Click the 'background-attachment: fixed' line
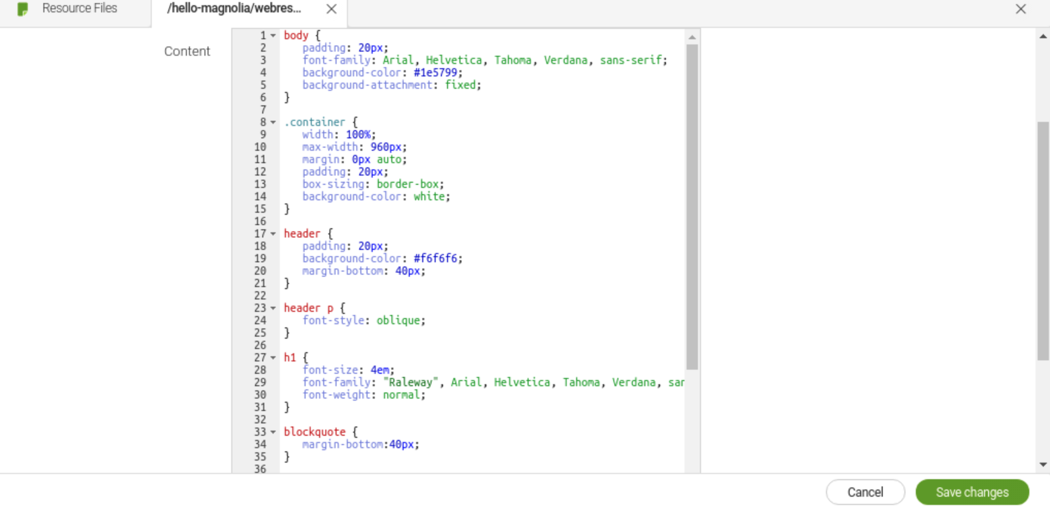 [x=392, y=85]
